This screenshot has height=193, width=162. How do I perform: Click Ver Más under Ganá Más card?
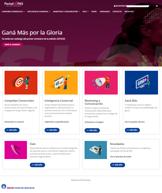pos(132,130)
